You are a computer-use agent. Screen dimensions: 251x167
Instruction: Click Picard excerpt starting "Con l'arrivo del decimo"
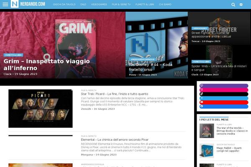click(133, 101)
